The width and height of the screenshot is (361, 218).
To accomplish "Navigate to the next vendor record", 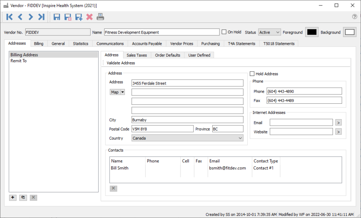I will [31, 17].
